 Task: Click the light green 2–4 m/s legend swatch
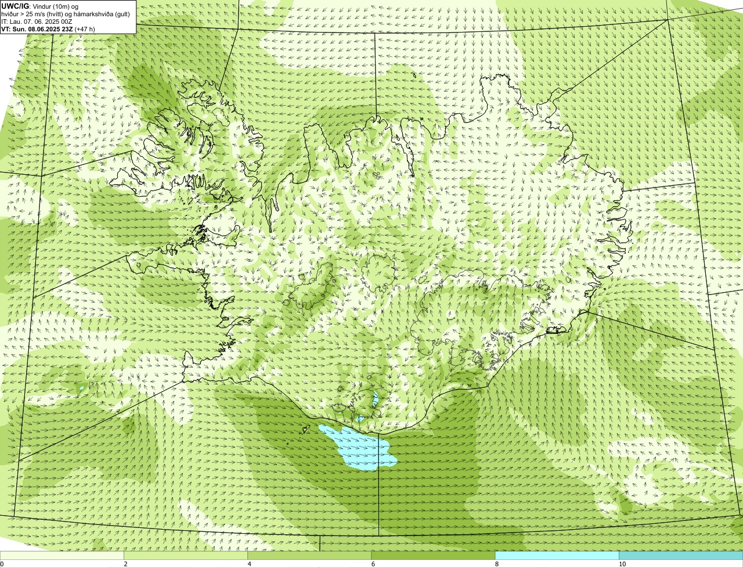(x=185, y=556)
